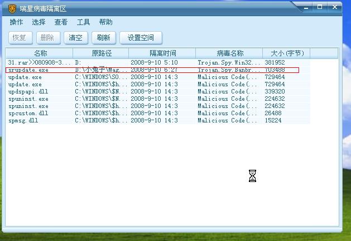Sort by the 原路径 column header

point(101,53)
